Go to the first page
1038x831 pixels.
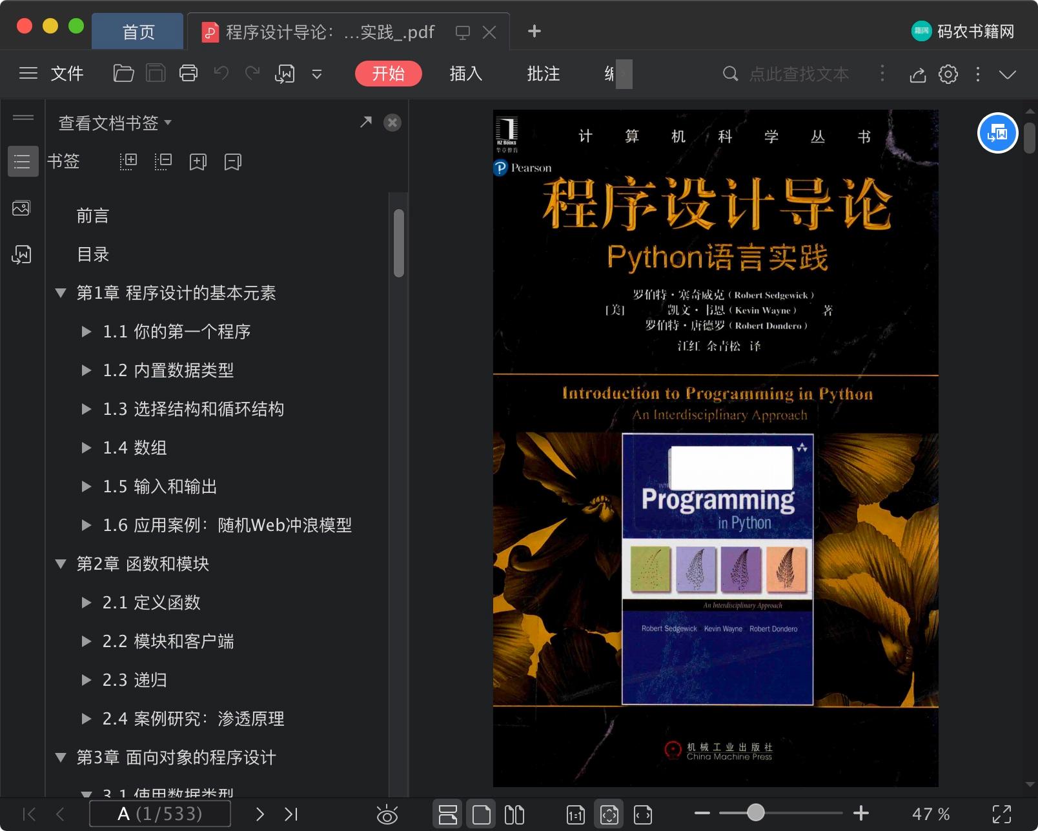[30, 814]
